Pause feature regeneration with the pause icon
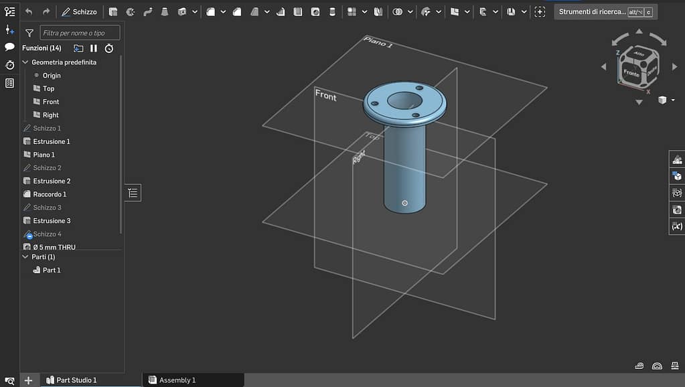The image size is (685, 387). coord(94,48)
